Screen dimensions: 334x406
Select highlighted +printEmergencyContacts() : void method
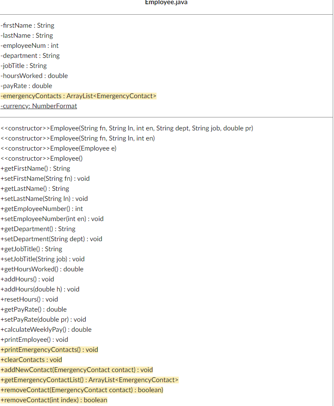(49, 350)
